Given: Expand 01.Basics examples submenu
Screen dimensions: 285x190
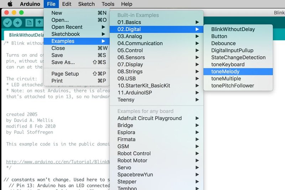Looking at the screenshot, I should 156,22.
